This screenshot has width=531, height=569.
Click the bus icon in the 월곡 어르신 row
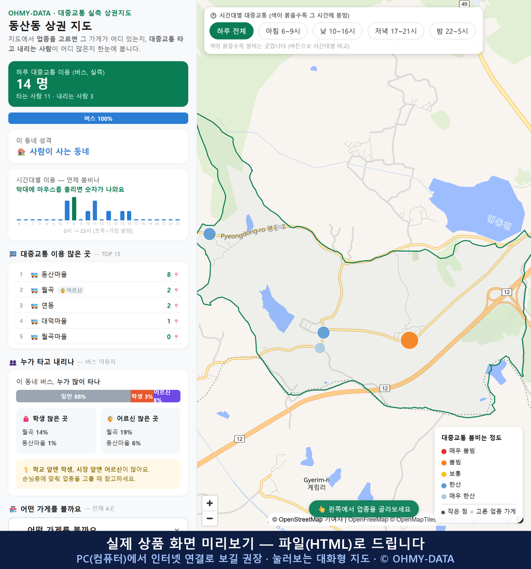click(35, 290)
